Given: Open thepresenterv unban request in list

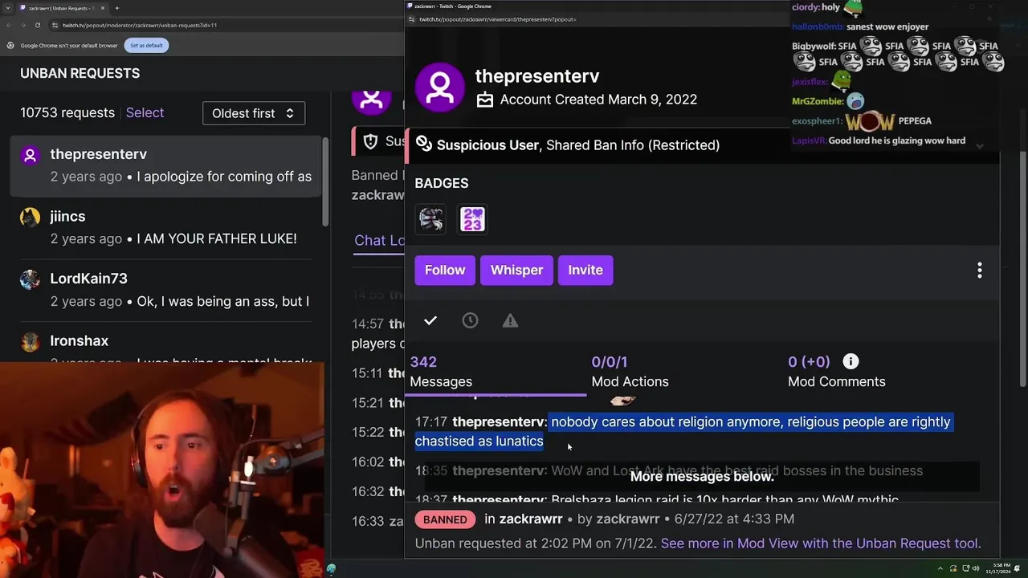Looking at the screenshot, I should 165,165.
